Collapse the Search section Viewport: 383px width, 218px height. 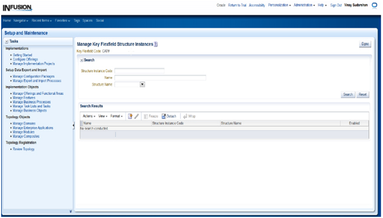tap(81, 60)
